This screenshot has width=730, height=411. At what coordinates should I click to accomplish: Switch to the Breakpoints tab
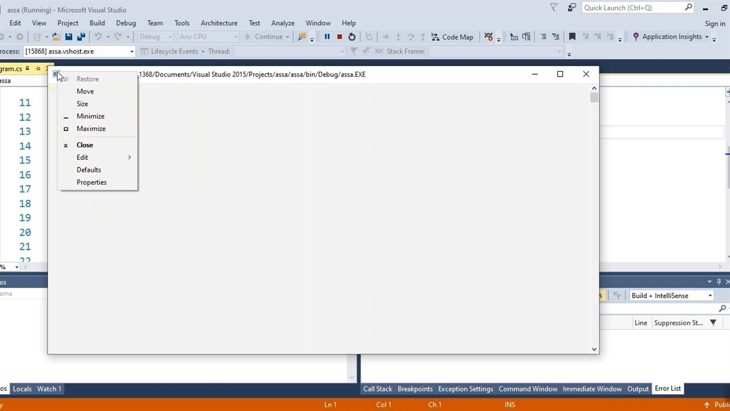click(415, 389)
